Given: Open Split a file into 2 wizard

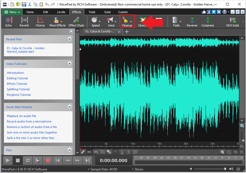Looking at the screenshot, I should [31, 138].
